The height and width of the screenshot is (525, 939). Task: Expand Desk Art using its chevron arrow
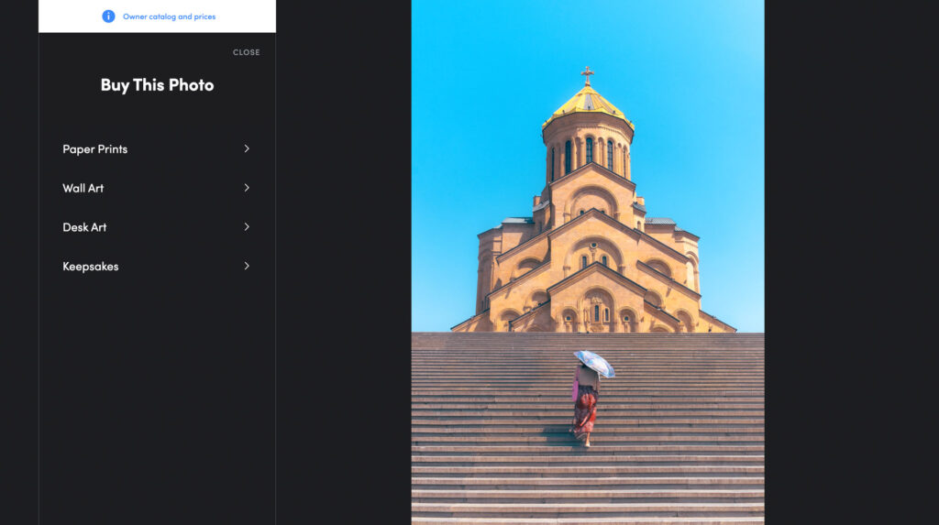pos(247,227)
